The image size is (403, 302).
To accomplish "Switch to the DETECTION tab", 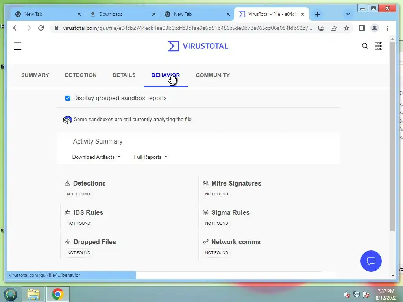I will (x=81, y=75).
